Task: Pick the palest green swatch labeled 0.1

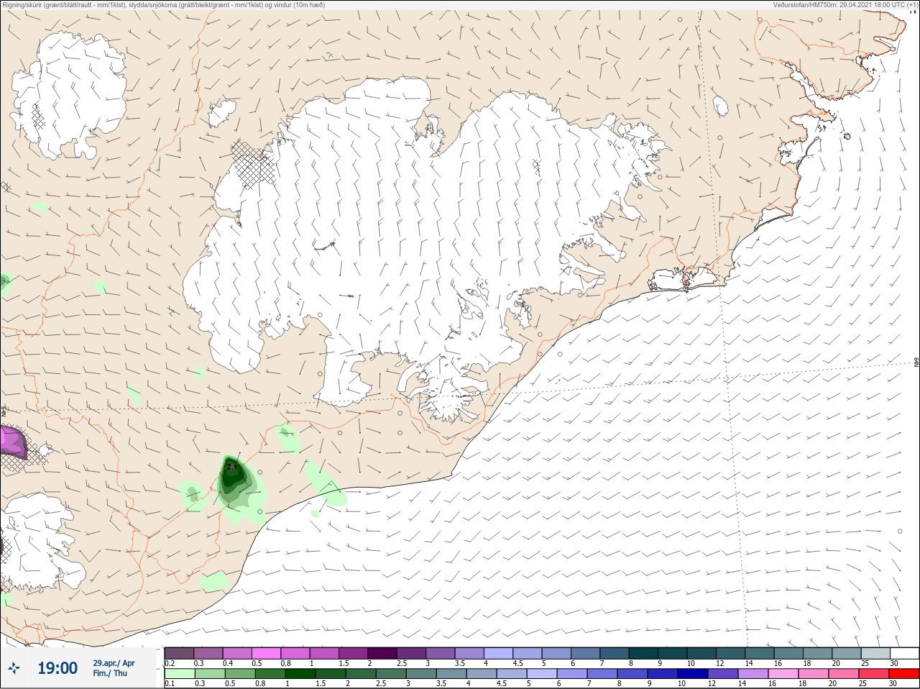Action: point(179,674)
